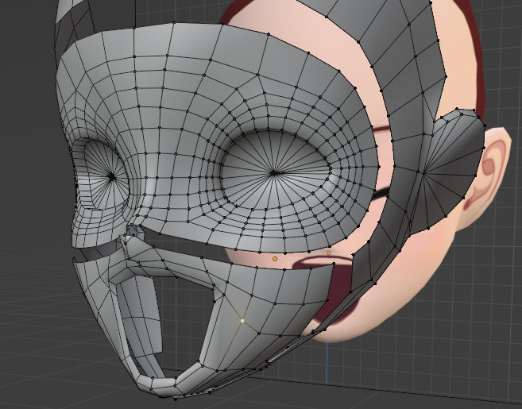Viewport: 522px width, 409px height.
Task: Click center pole vertex of small eye socket
Action: [x=111, y=177]
